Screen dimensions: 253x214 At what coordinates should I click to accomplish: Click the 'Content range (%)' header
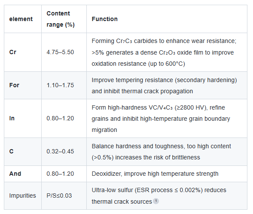point(61,19)
